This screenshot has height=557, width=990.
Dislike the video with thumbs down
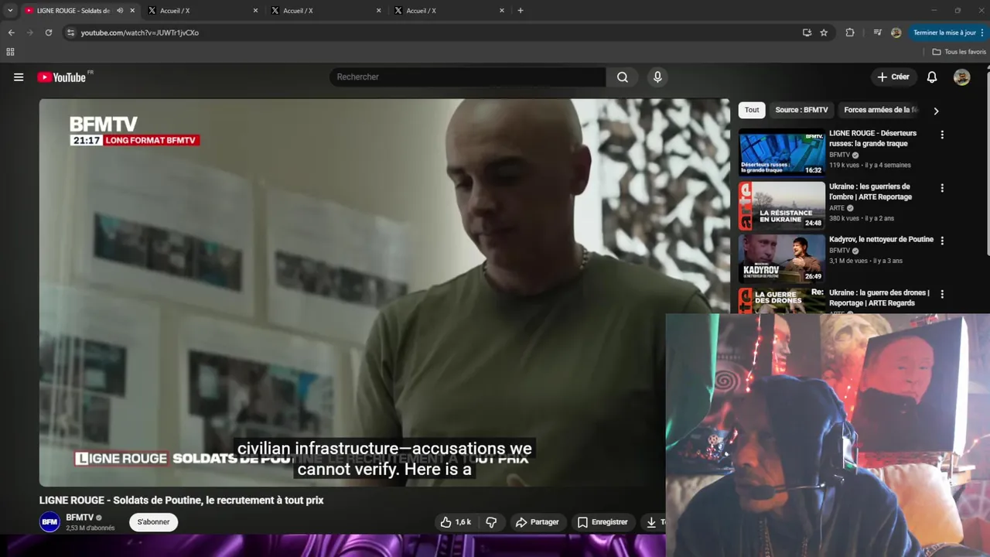point(491,522)
